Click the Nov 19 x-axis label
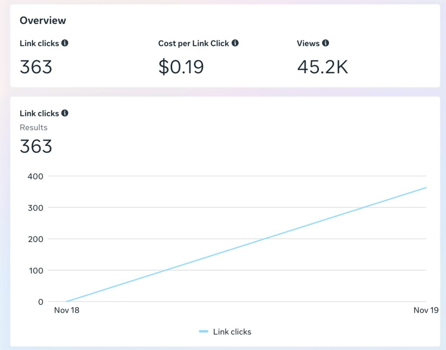Image resolution: width=446 pixels, height=350 pixels. click(x=426, y=310)
